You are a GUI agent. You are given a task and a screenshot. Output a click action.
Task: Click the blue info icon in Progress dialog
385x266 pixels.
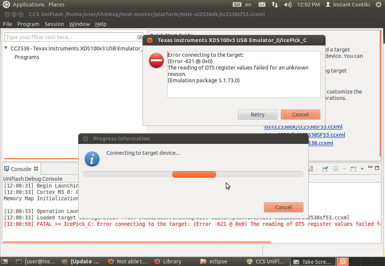[x=92, y=159]
